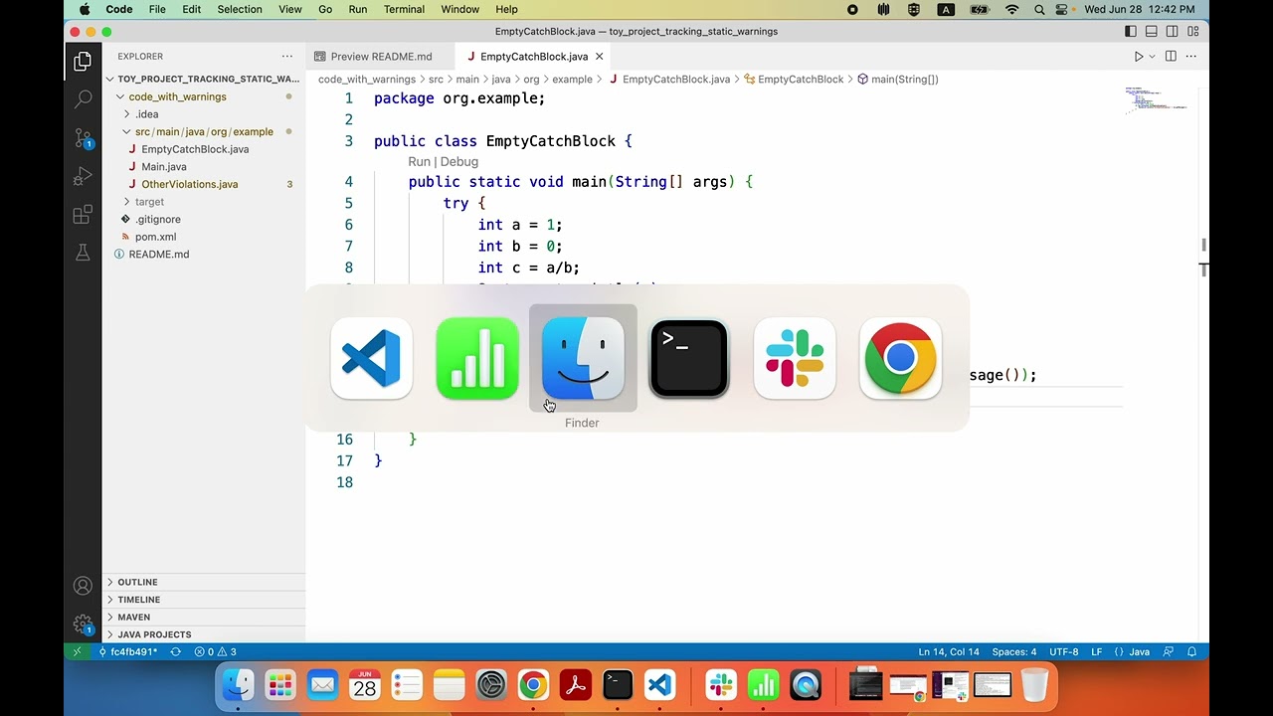Open Explorer views and more actions ellipsis

pyautogui.click(x=287, y=57)
